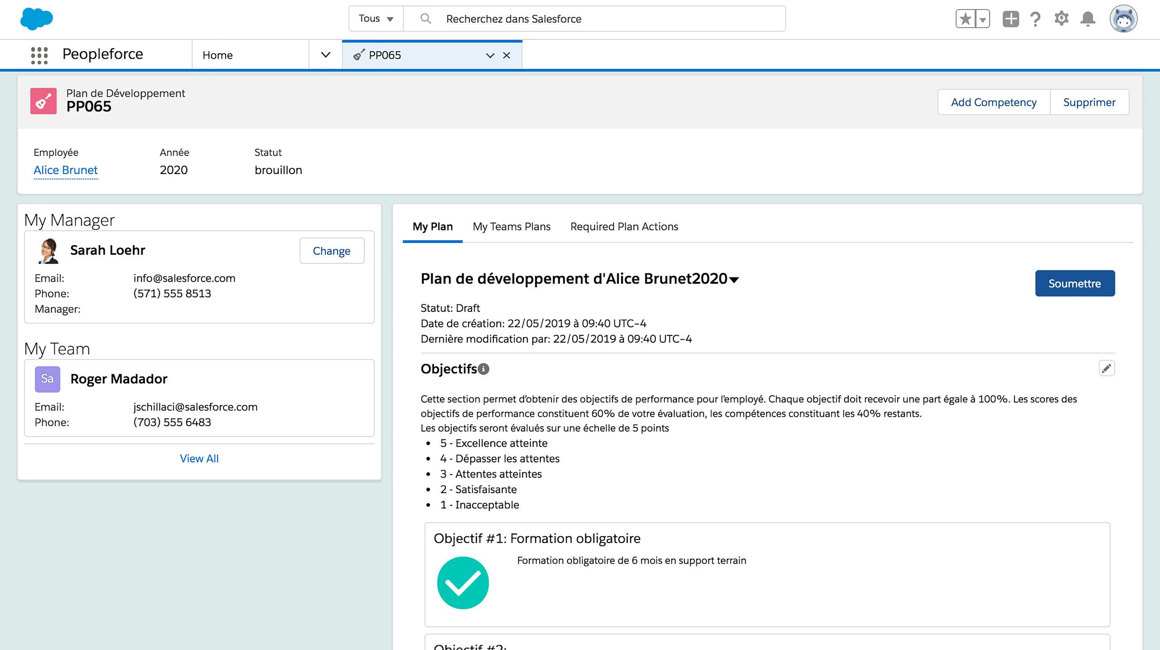1160x650 pixels.
Task: Click the 5 - Excellence atteinte item
Action: click(493, 443)
